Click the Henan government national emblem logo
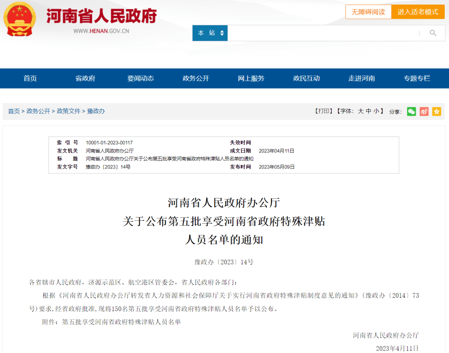The image size is (449, 353). coord(20,19)
